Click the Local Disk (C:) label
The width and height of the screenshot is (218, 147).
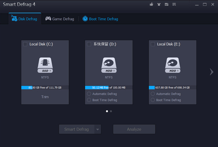41,44
